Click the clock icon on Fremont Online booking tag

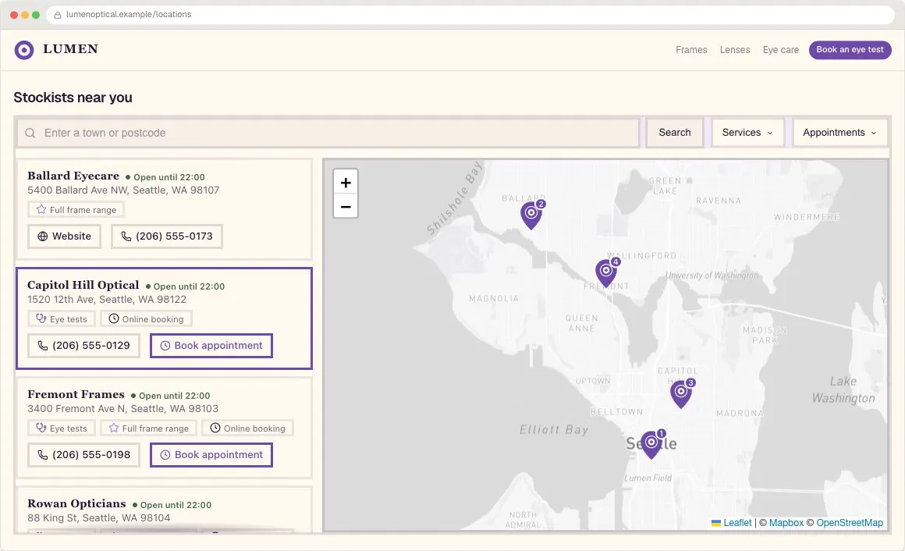pyautogui.click(x=215, y=428)
